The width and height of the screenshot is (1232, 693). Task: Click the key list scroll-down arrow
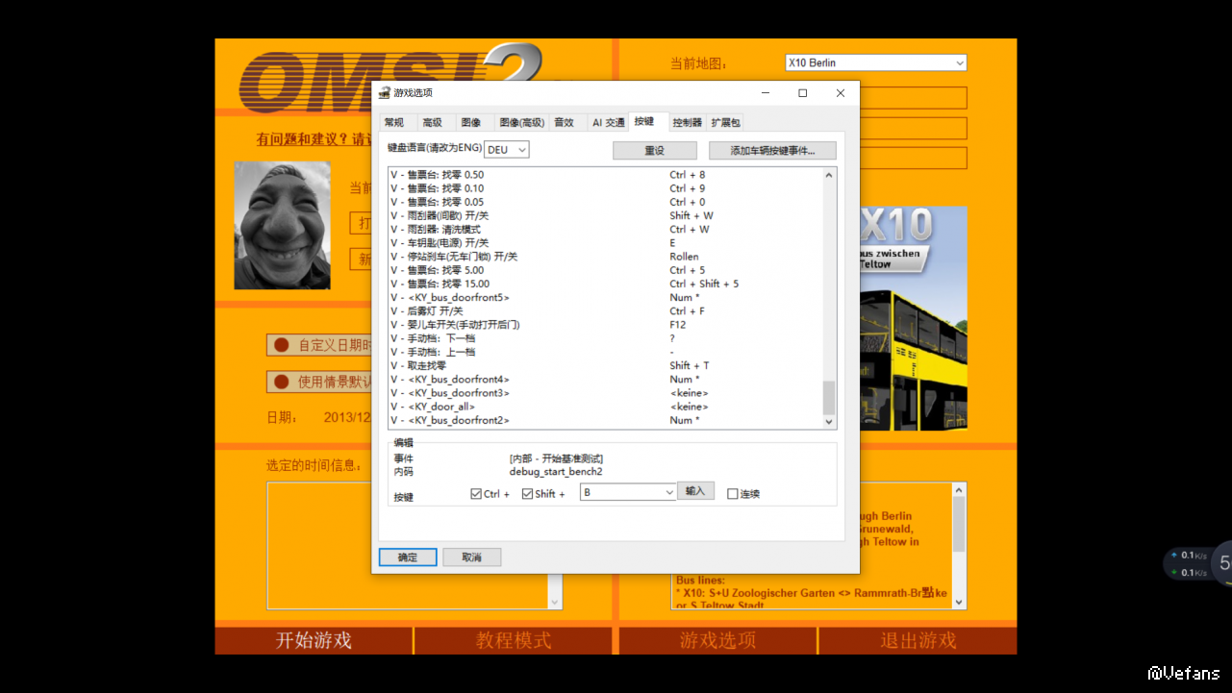pos(829,421)
